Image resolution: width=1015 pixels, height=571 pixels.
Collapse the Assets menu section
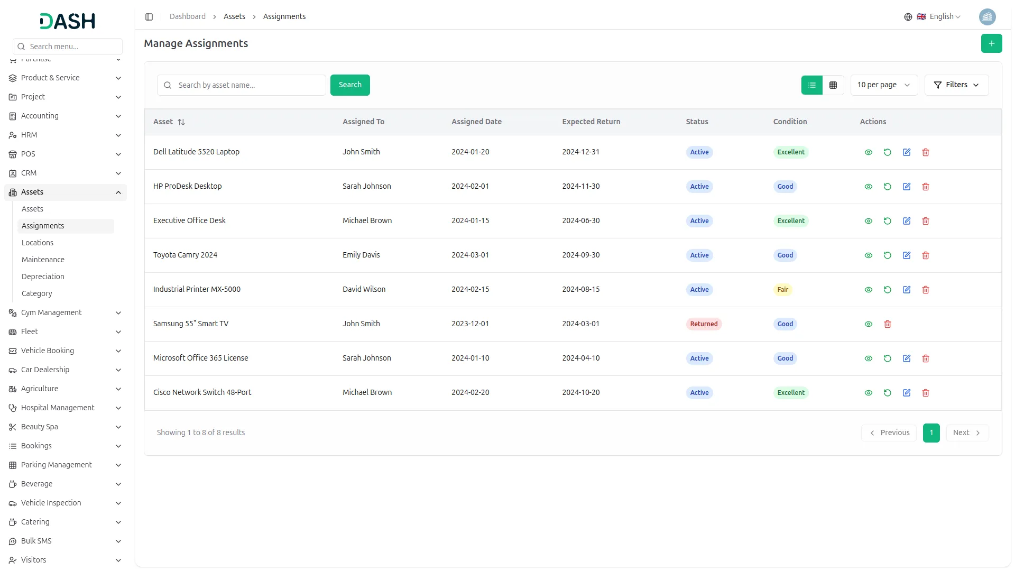65,192
